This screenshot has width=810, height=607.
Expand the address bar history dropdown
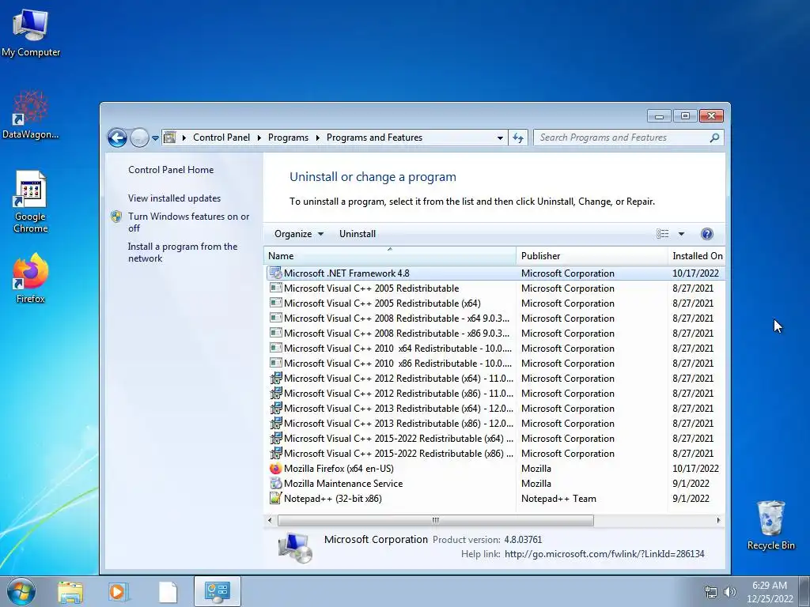[x=500, y=138]
